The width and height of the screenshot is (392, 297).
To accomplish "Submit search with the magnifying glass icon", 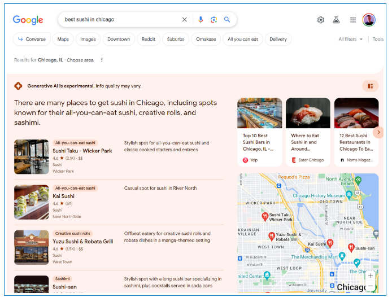I will (227, 20).
